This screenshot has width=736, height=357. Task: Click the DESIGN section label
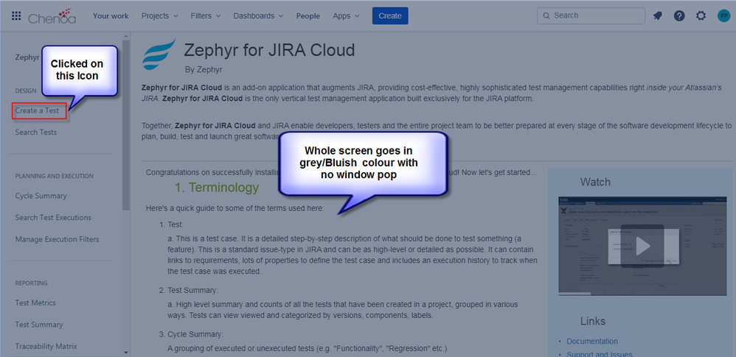tap(25, 91)
